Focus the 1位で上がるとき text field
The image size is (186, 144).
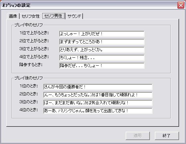point(102,34)
